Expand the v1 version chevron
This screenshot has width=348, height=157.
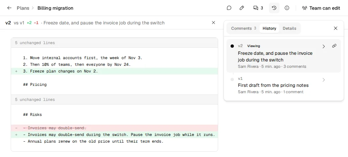pyautogui.click(x=324, y=80)
